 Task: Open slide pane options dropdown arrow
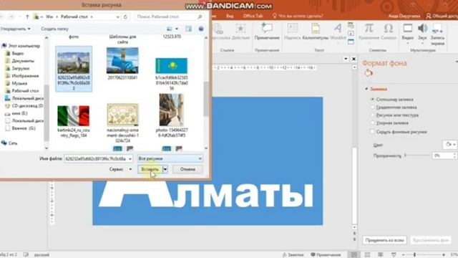[x=346, y=59]
